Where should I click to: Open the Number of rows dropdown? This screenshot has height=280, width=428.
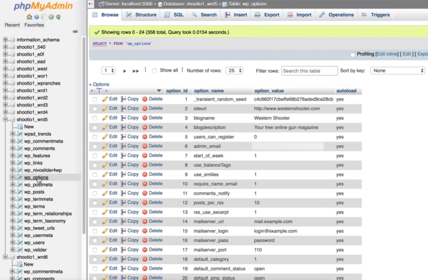tap(234, 71)
